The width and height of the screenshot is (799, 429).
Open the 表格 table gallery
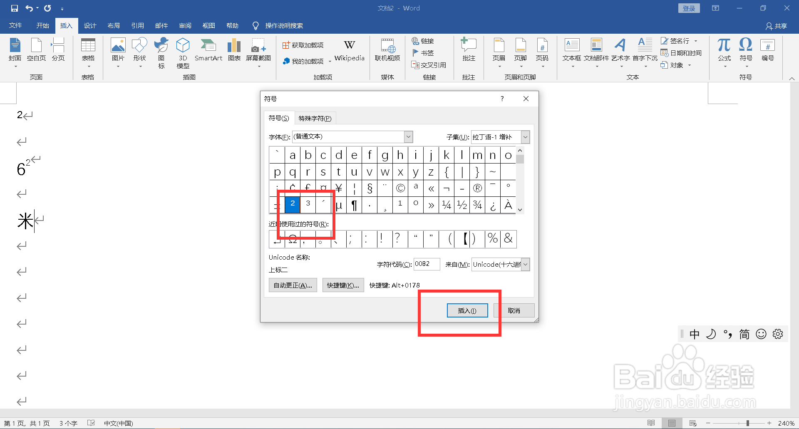click(88, 52)
